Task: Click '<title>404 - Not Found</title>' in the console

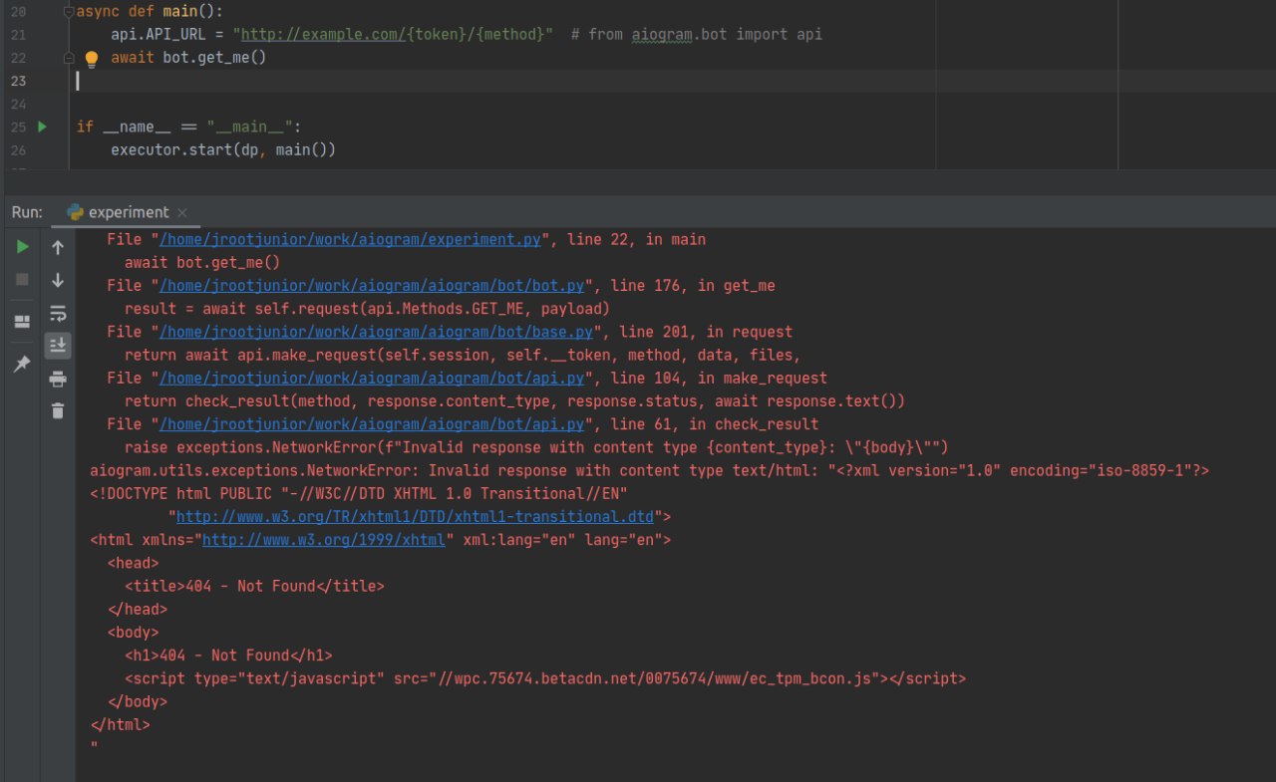Action: coord(254,586)
